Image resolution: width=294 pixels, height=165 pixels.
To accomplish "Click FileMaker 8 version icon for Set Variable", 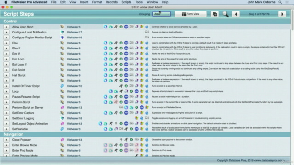I will [x=62, y=129].
